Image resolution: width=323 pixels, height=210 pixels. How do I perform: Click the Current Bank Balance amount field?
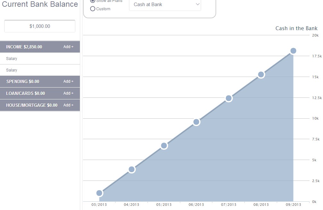40,26
